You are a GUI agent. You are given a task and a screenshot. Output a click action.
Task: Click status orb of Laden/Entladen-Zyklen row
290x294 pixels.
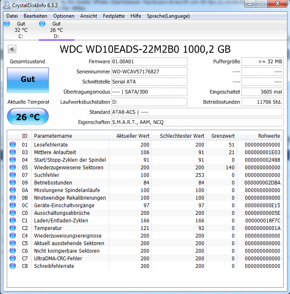pyautogui.click(x=13, y=220)
